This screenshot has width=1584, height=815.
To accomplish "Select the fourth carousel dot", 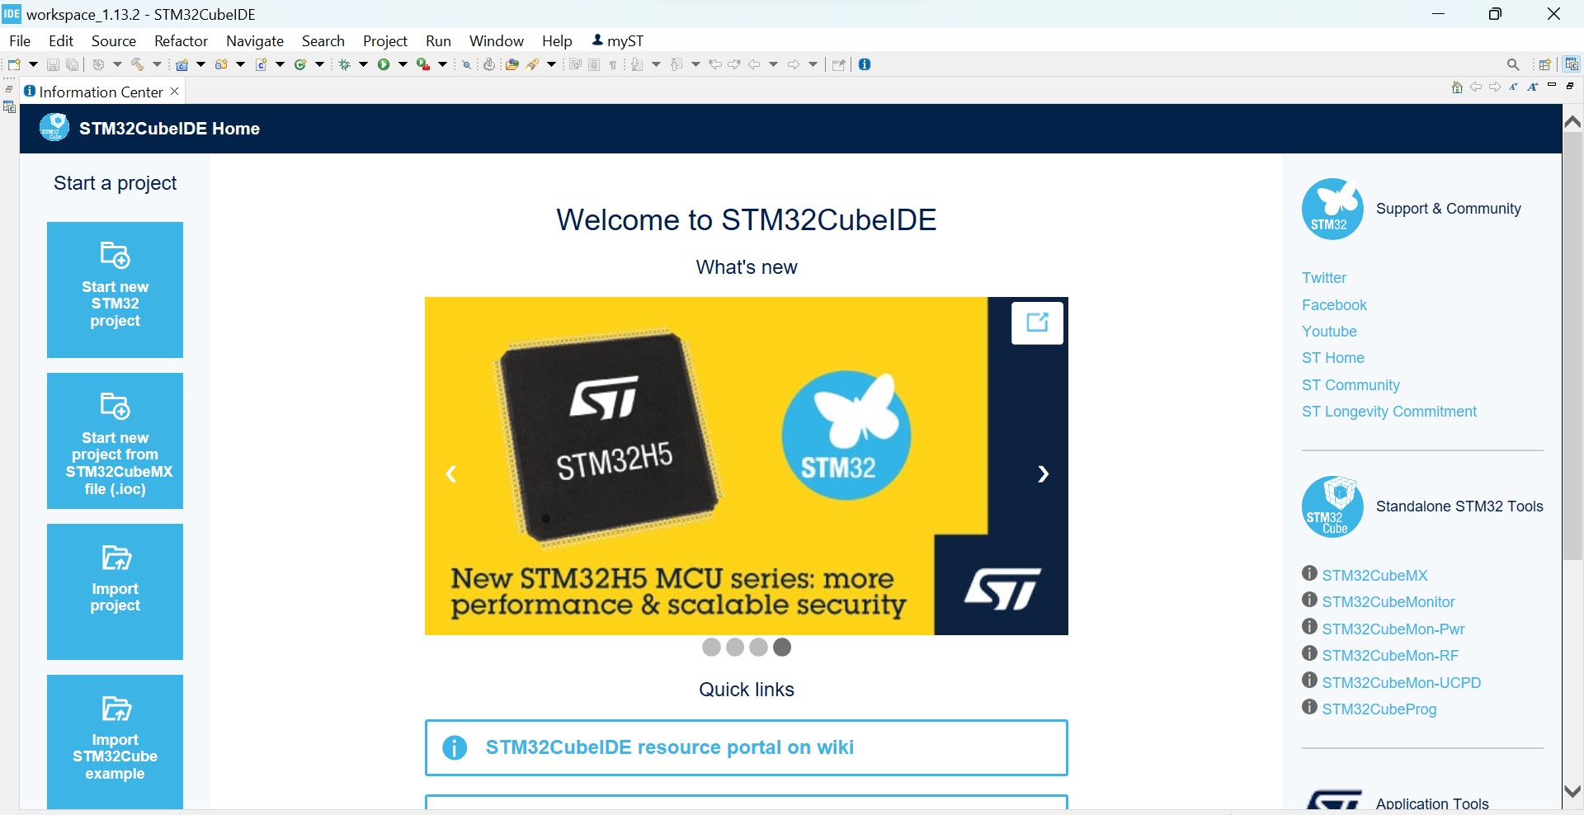I will click(782, 648).
